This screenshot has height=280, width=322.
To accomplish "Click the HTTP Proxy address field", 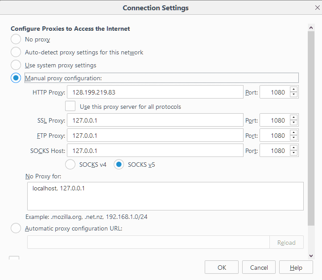I will (x=155, y=92).
